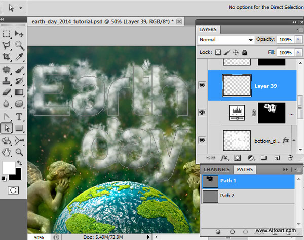Reset default foreground and background colors

4,179
